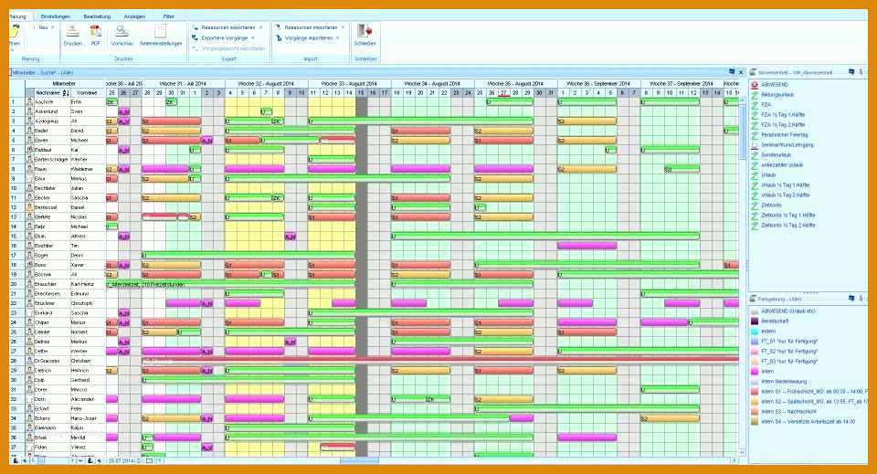Click the person icon beside Brauchler
This screenshot has width=877, height=474.
click(x=29, y=284)
